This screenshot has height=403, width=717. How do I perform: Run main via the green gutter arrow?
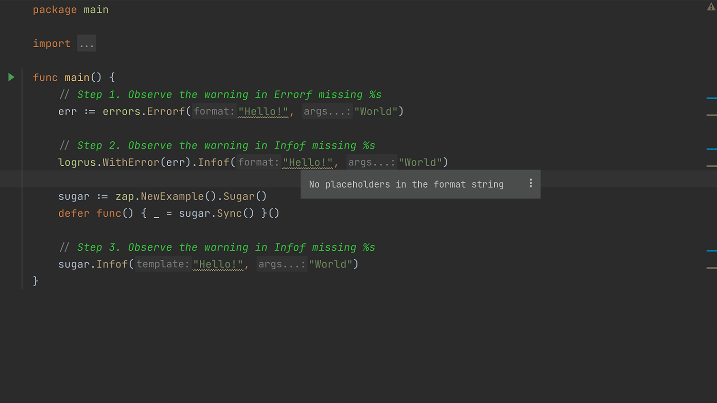pos(11,77)
